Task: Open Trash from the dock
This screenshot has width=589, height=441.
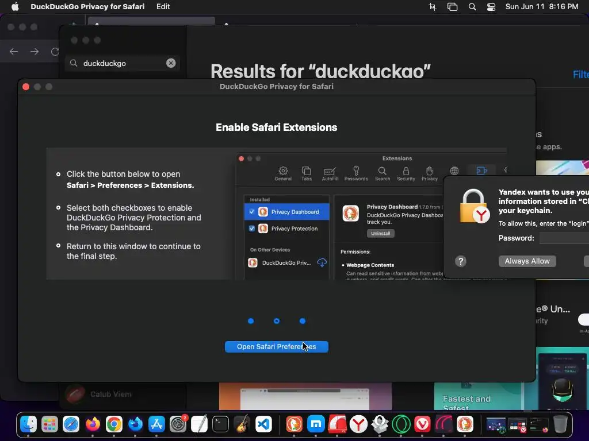Action: [x=560, y=424]
